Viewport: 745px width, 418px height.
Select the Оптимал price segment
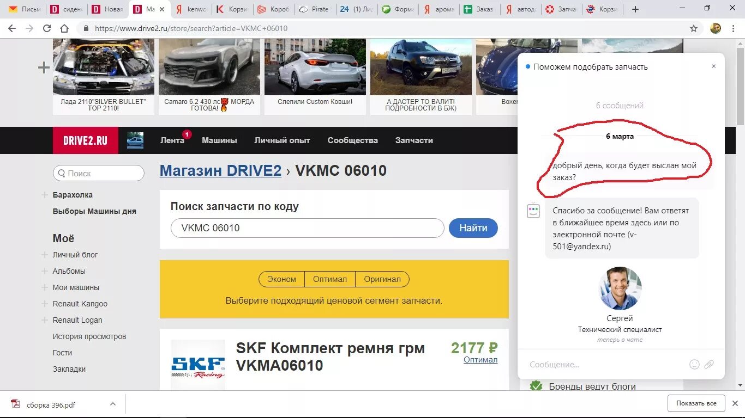[x=330, y=279]
